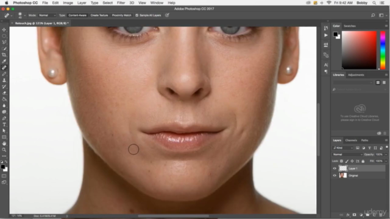Image resolution: width=390 pixels, height=219 pixels.
Task: Toggle Lock position icon
Action: point(352,161)
